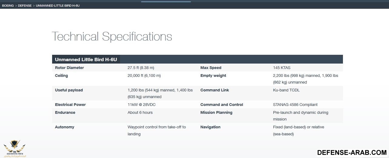Select the UNMANNED LITTLE BIRD H-6U breadcrumb
The height and width of the screenshot is (158, 389).
point(58,6)
